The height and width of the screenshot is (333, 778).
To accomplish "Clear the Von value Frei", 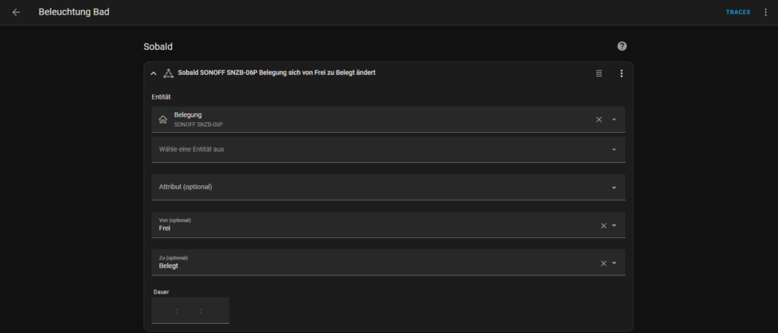I will 603,225.
